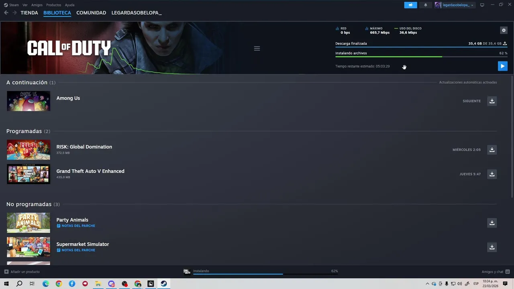The height and width of the screenshot is (289, 514).
Task: Click the Steam icon in the taskbar
Action: pyautogui.click(x=164, y=284)
